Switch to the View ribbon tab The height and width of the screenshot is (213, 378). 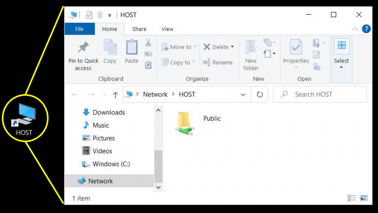167,29
